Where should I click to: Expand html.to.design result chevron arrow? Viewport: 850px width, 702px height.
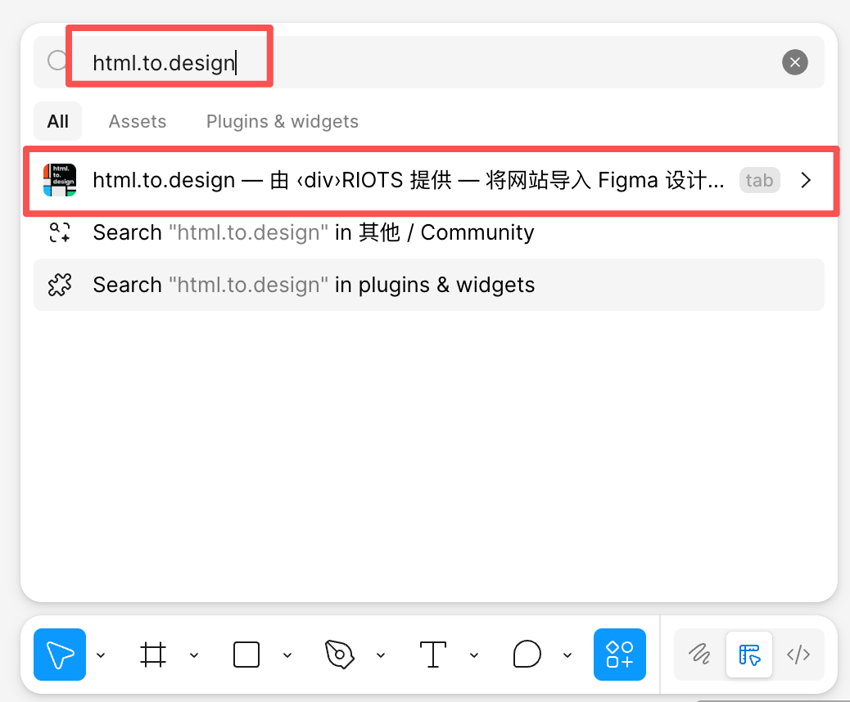point(806,180)
